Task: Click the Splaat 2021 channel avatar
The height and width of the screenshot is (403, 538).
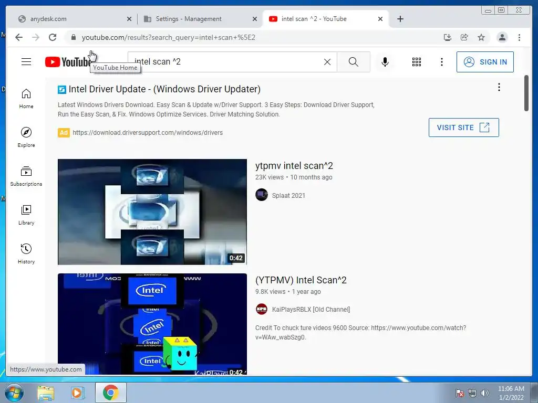Action: coord(262,195)
